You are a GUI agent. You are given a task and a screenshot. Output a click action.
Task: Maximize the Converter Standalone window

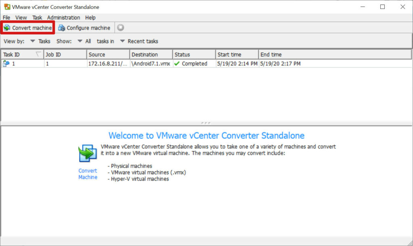382,7
